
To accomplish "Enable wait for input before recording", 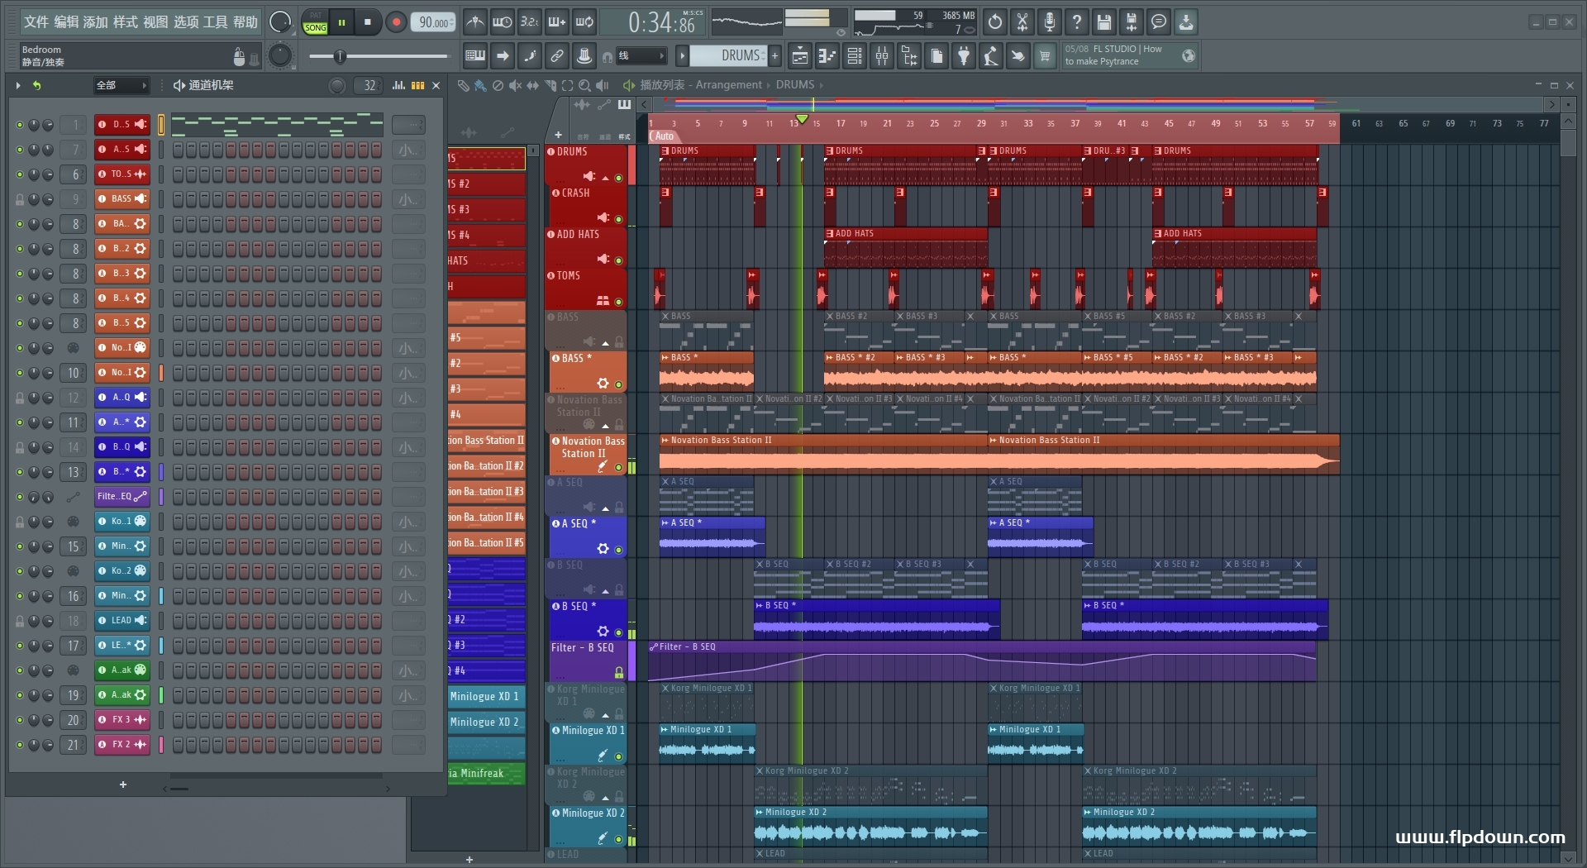I will click(x=502, y=22).
